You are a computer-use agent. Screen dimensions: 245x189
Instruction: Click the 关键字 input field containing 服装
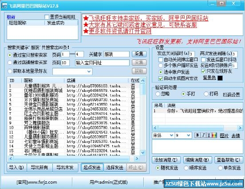[116, 54]
